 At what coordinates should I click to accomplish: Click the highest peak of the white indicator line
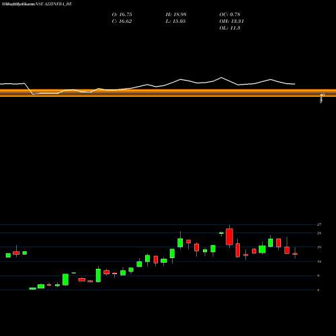coord(221,77)
